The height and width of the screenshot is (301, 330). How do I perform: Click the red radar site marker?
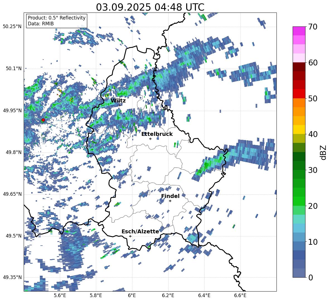(x=43, y=120)
